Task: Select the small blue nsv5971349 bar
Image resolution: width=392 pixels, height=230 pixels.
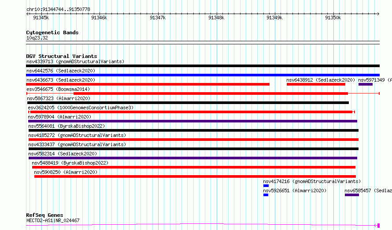Action: (x=365, y=84)
